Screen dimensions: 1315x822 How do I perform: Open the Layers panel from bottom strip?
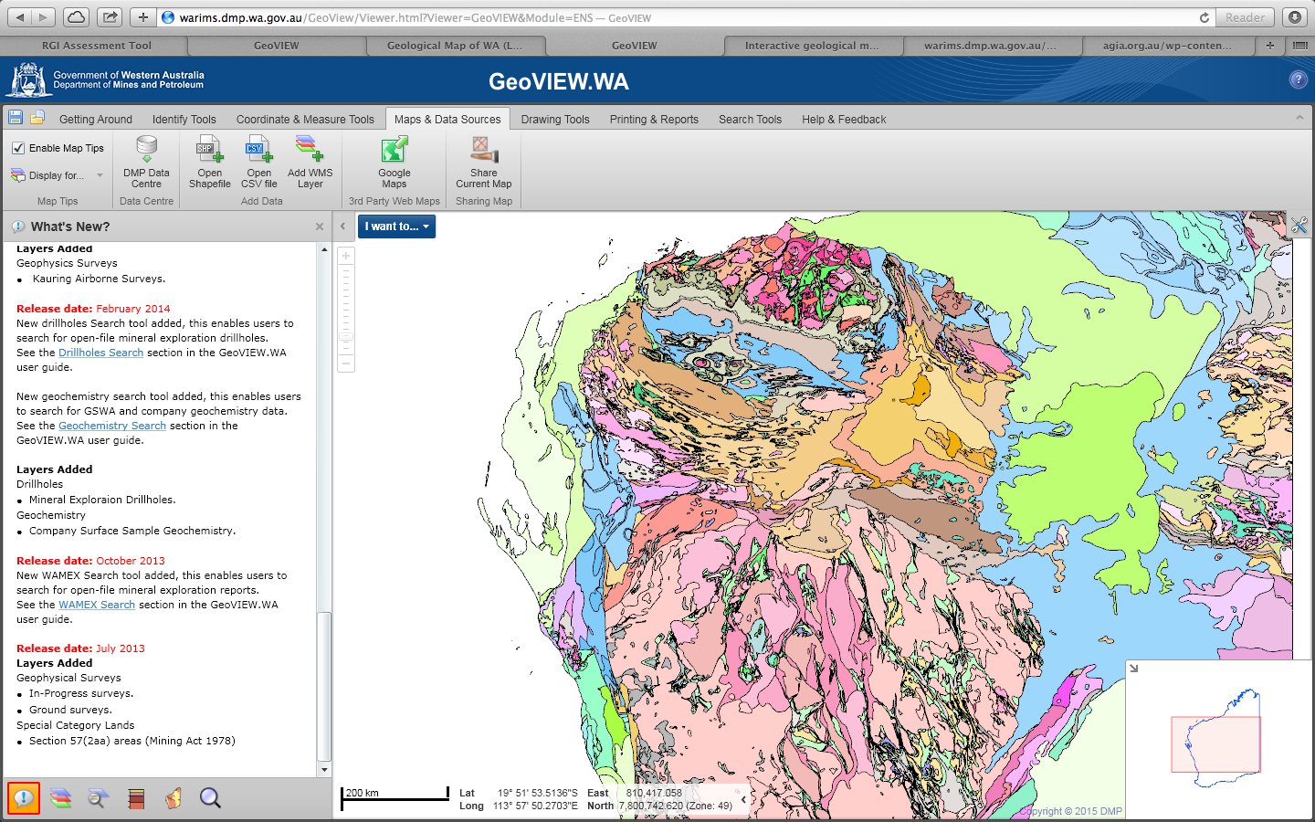click(60, 798)
